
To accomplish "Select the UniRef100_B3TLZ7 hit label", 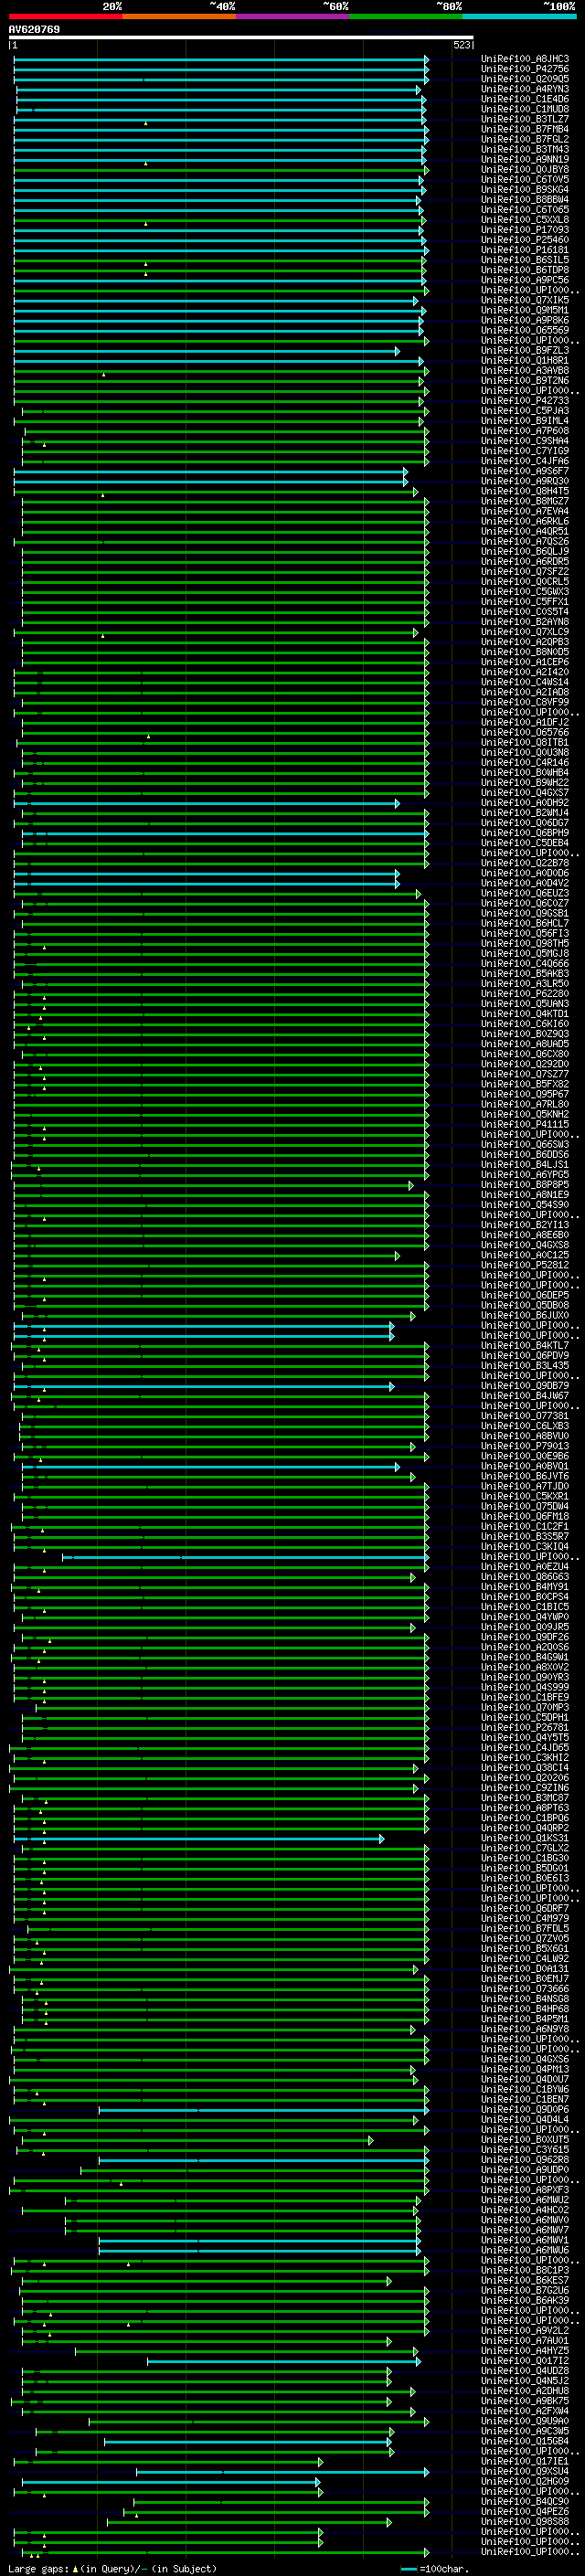I will point(524,119).
